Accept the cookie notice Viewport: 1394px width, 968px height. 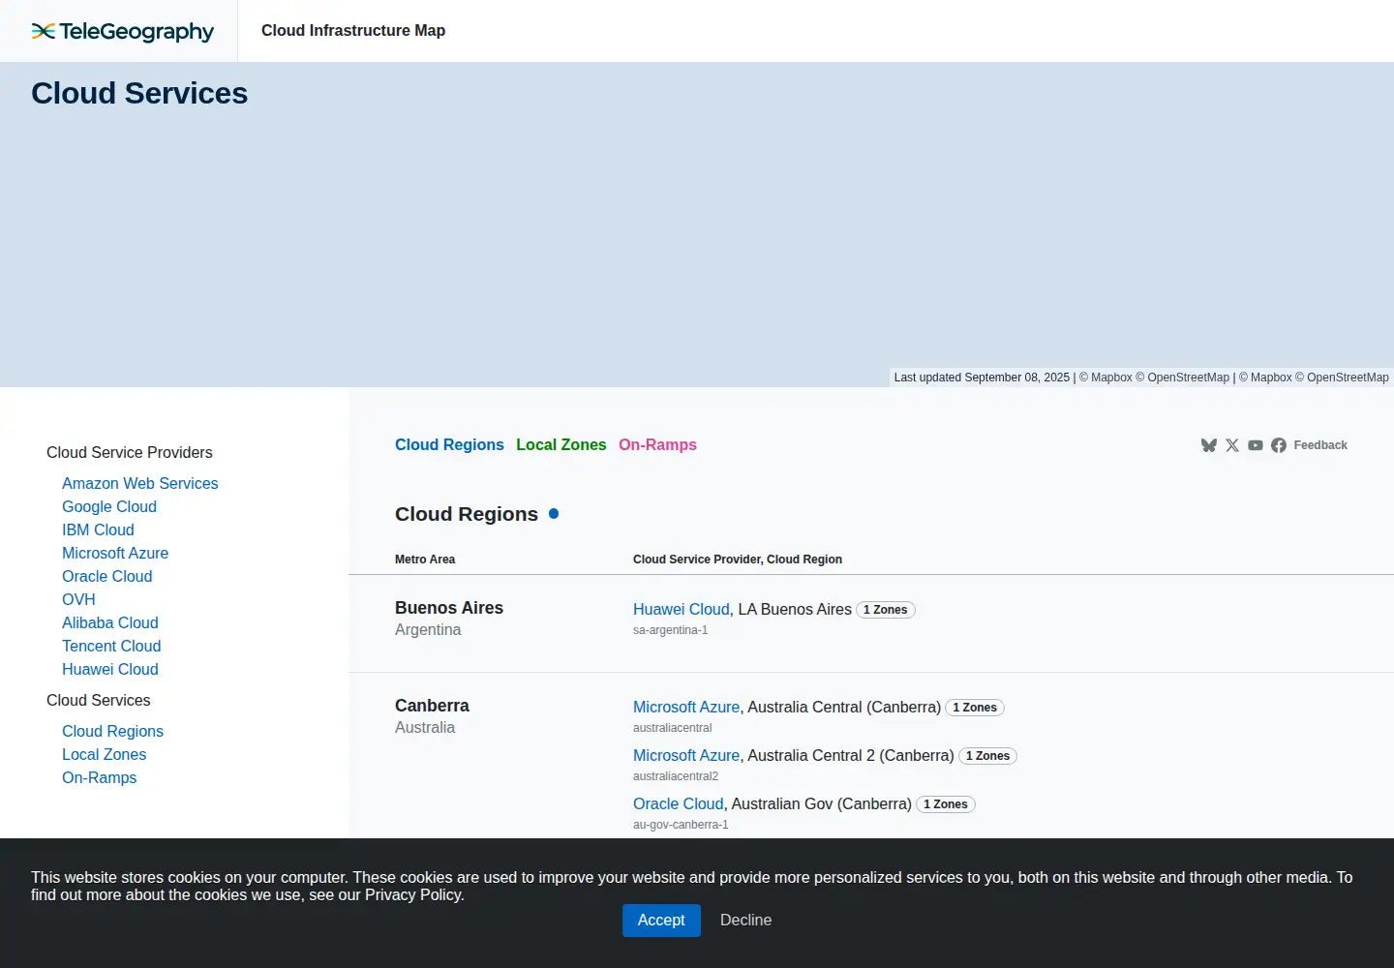click(x=661, y=921)
